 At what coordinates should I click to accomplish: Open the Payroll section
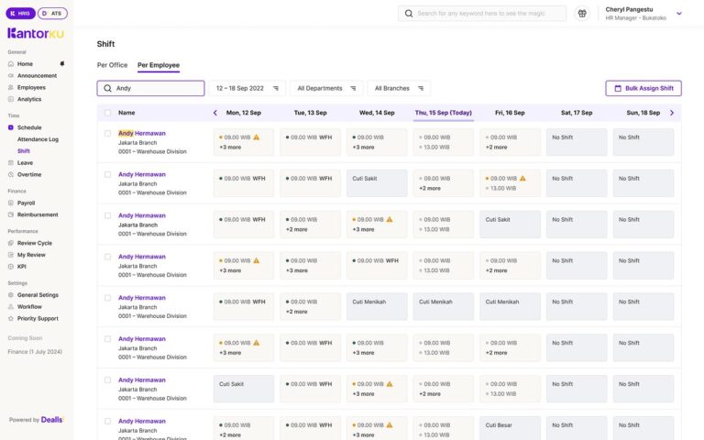pos(26,203)
